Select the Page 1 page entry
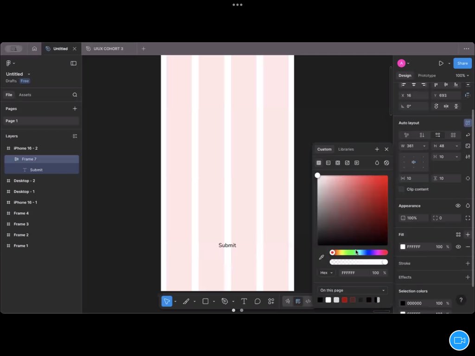The width and height of the screenshot is (475, 356). click(41, 121)
